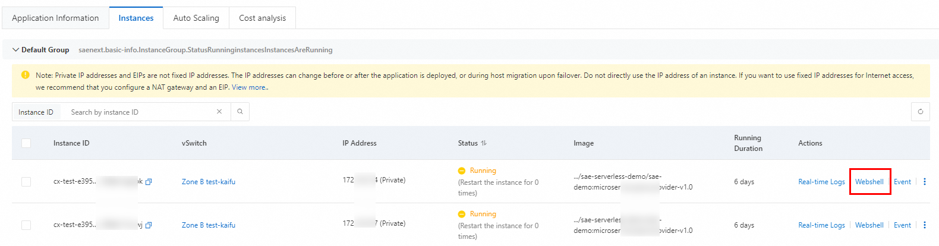View Real-time Logs for second instance

coord(821,225)
